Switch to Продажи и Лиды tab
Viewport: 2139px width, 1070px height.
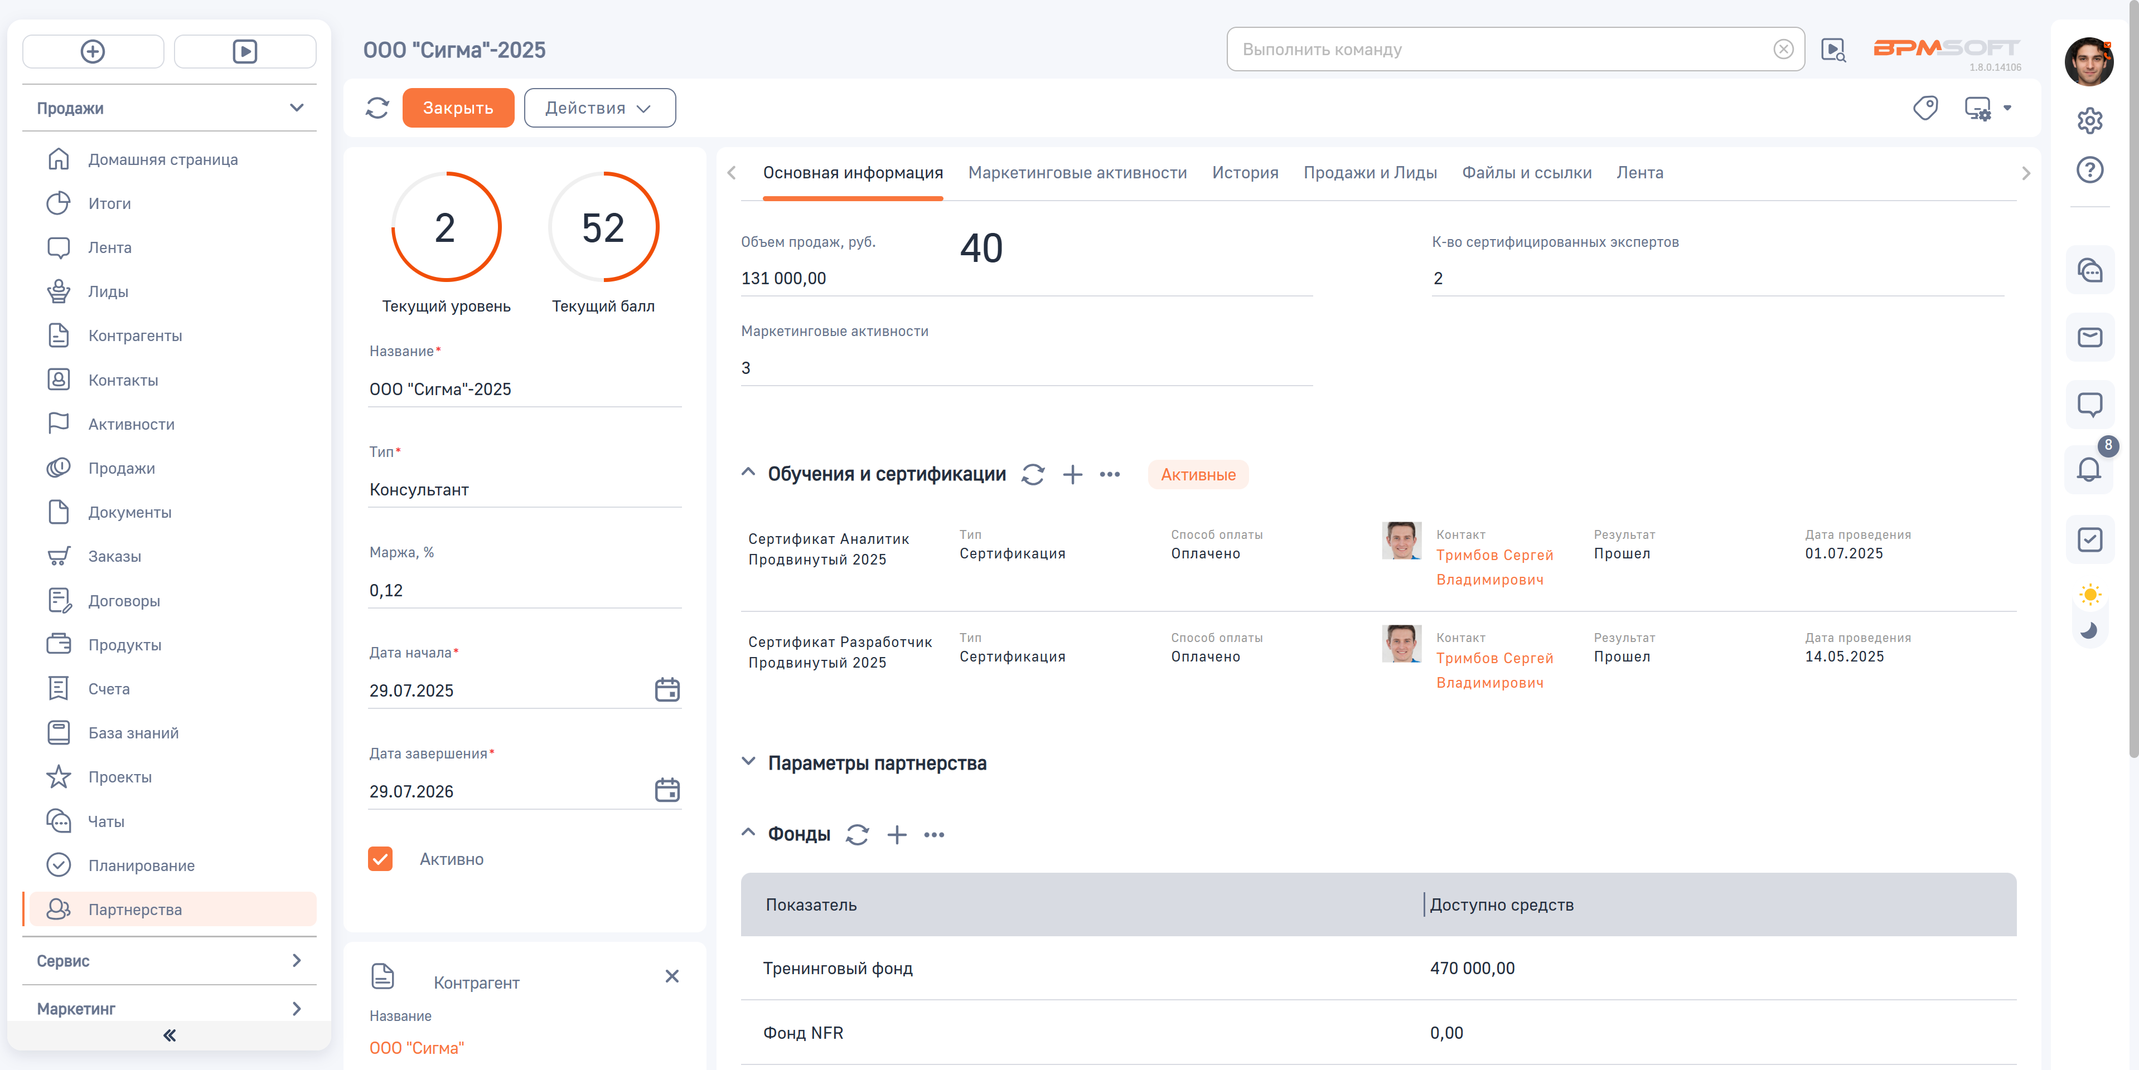(x=1369, y=173)
